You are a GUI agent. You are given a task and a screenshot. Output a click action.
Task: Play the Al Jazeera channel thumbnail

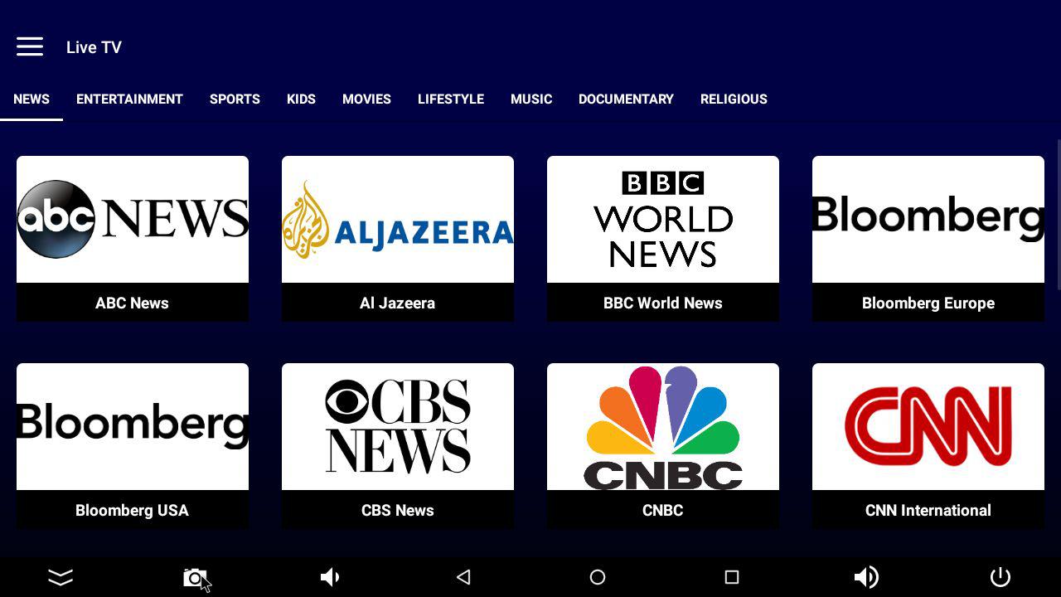[x=398, y=219]
